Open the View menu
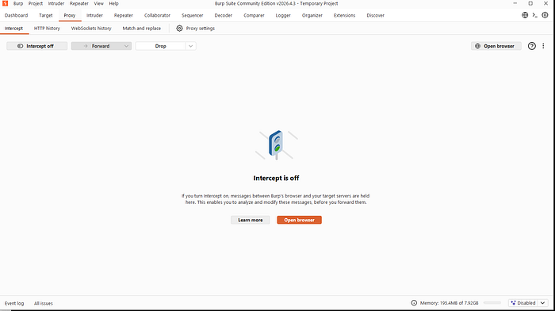Screen dimensions: 555x311 coord(99,3)
